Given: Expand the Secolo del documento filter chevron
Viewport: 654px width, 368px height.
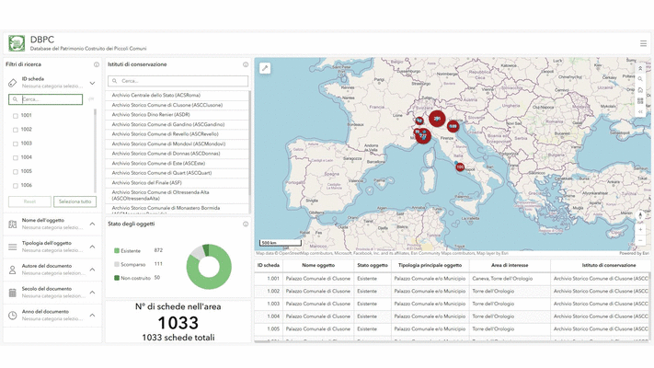Looking at the screenshot, I should (x=92, y=293).
